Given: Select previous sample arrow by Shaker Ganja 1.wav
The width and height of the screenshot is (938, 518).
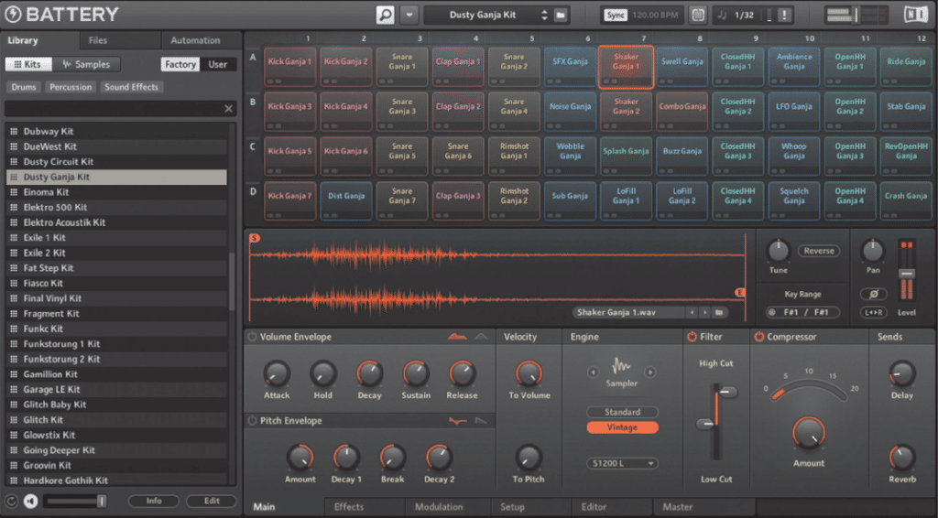Looking at the screenshot, I should point(693,312).
